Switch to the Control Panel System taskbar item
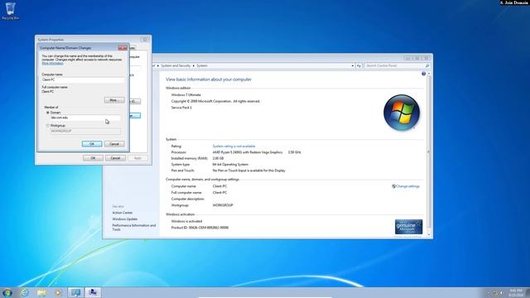The image size is (530, 298). pos(75,292)
